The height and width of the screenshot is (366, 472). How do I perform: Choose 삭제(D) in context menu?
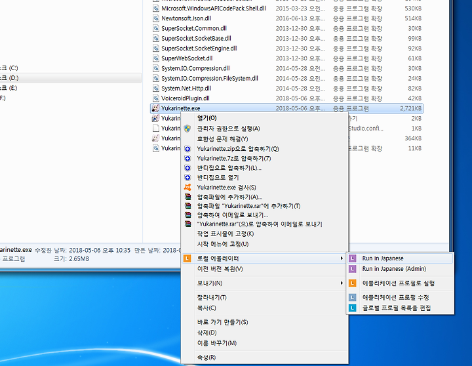pyautogui.click(x=265, y=333)
